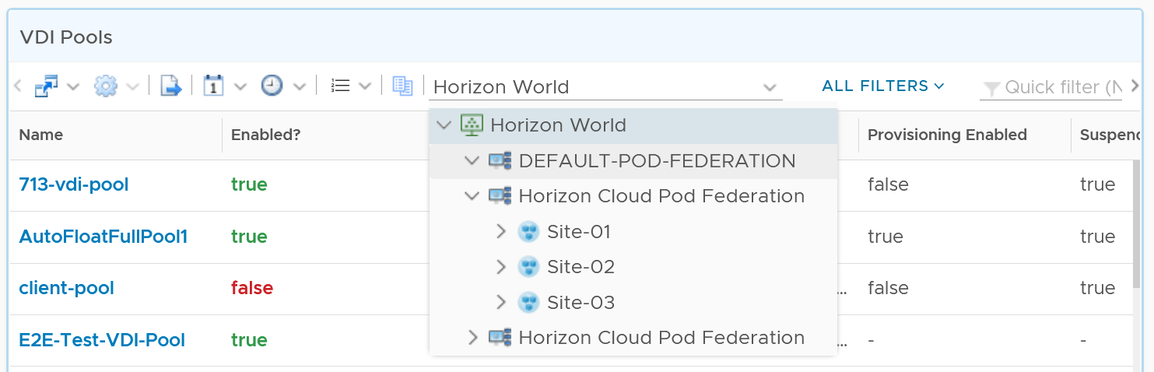
Task: Focus the Quick filter input field
Action: tap(1063, 87)
